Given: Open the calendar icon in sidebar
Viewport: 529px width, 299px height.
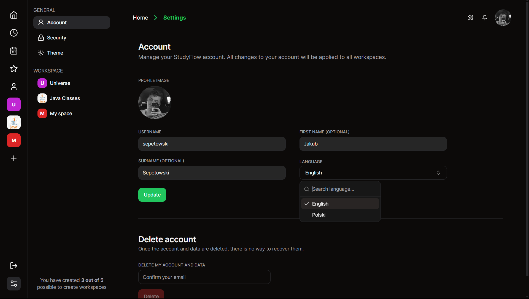Looking at the screenshot, I should pos(14,51).
